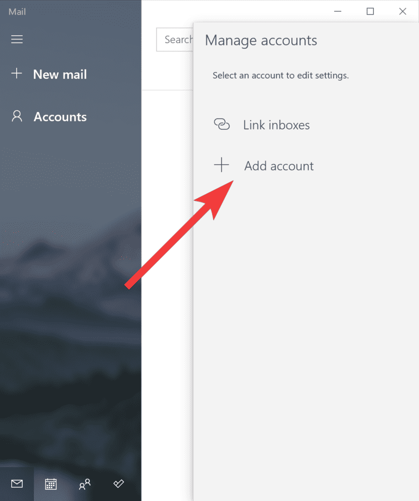Open the Mail envelope icon in bottom bar
This screenshot has width=419, height=501.
[16, 483]
